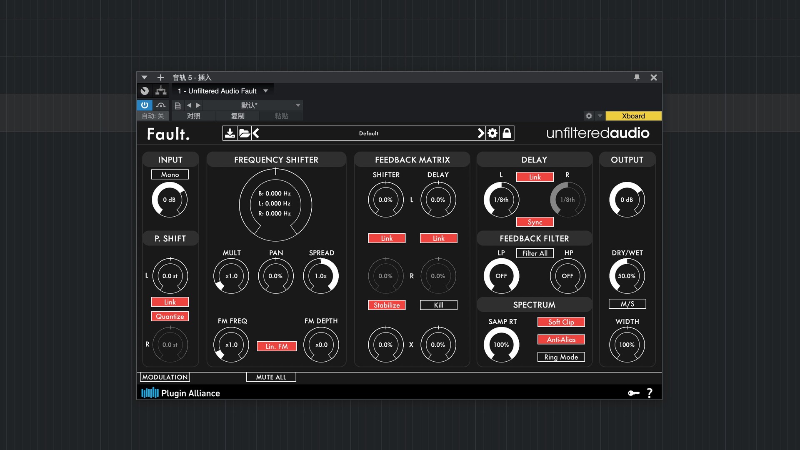
Task: Click the PAN 0.0% knob
Action: [276, 276]
